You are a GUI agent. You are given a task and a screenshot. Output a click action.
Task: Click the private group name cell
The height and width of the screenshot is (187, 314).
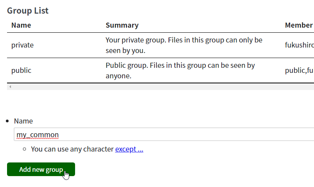click(22, 45)
